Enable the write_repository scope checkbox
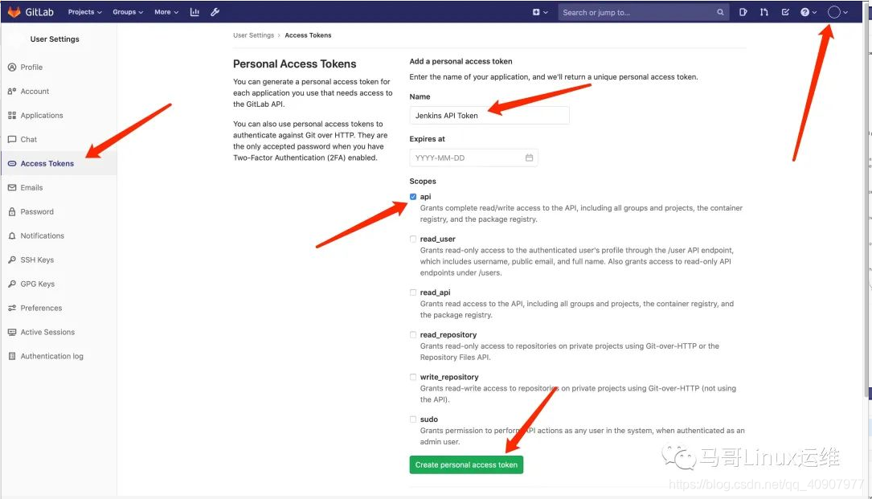 [x=412, y=377]
